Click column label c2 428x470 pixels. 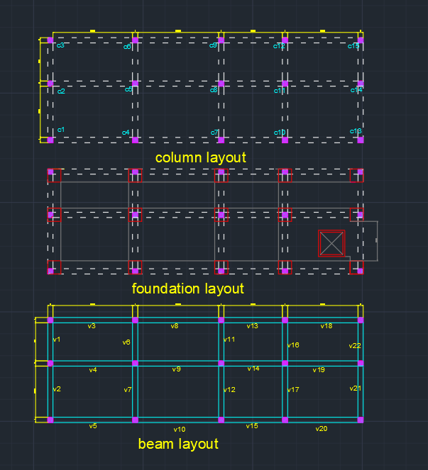point(61,91)
